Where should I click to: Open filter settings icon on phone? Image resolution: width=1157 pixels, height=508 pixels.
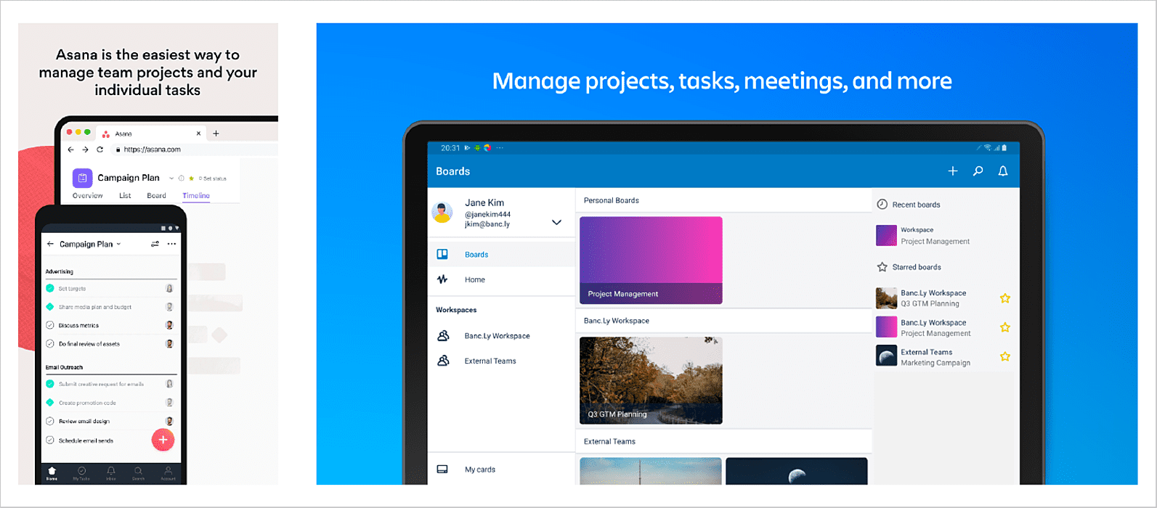(155, 244)
